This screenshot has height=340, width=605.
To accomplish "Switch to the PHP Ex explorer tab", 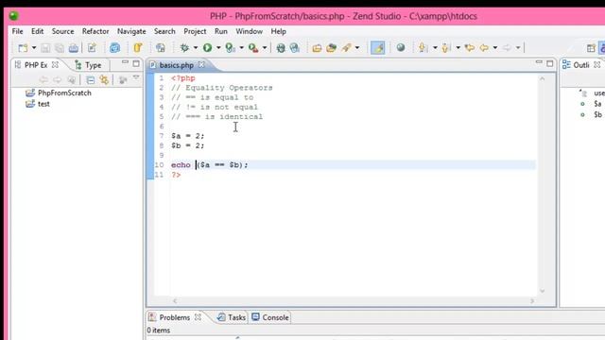I will point(36,65).
